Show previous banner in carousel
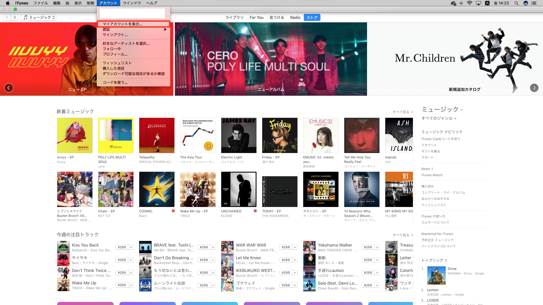 click(9, 88)
